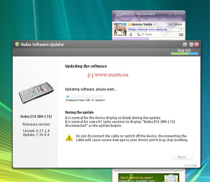Close the Nokia Software Updater window
This screenshot has height=182, width=210.
click(x=197, y=44)
